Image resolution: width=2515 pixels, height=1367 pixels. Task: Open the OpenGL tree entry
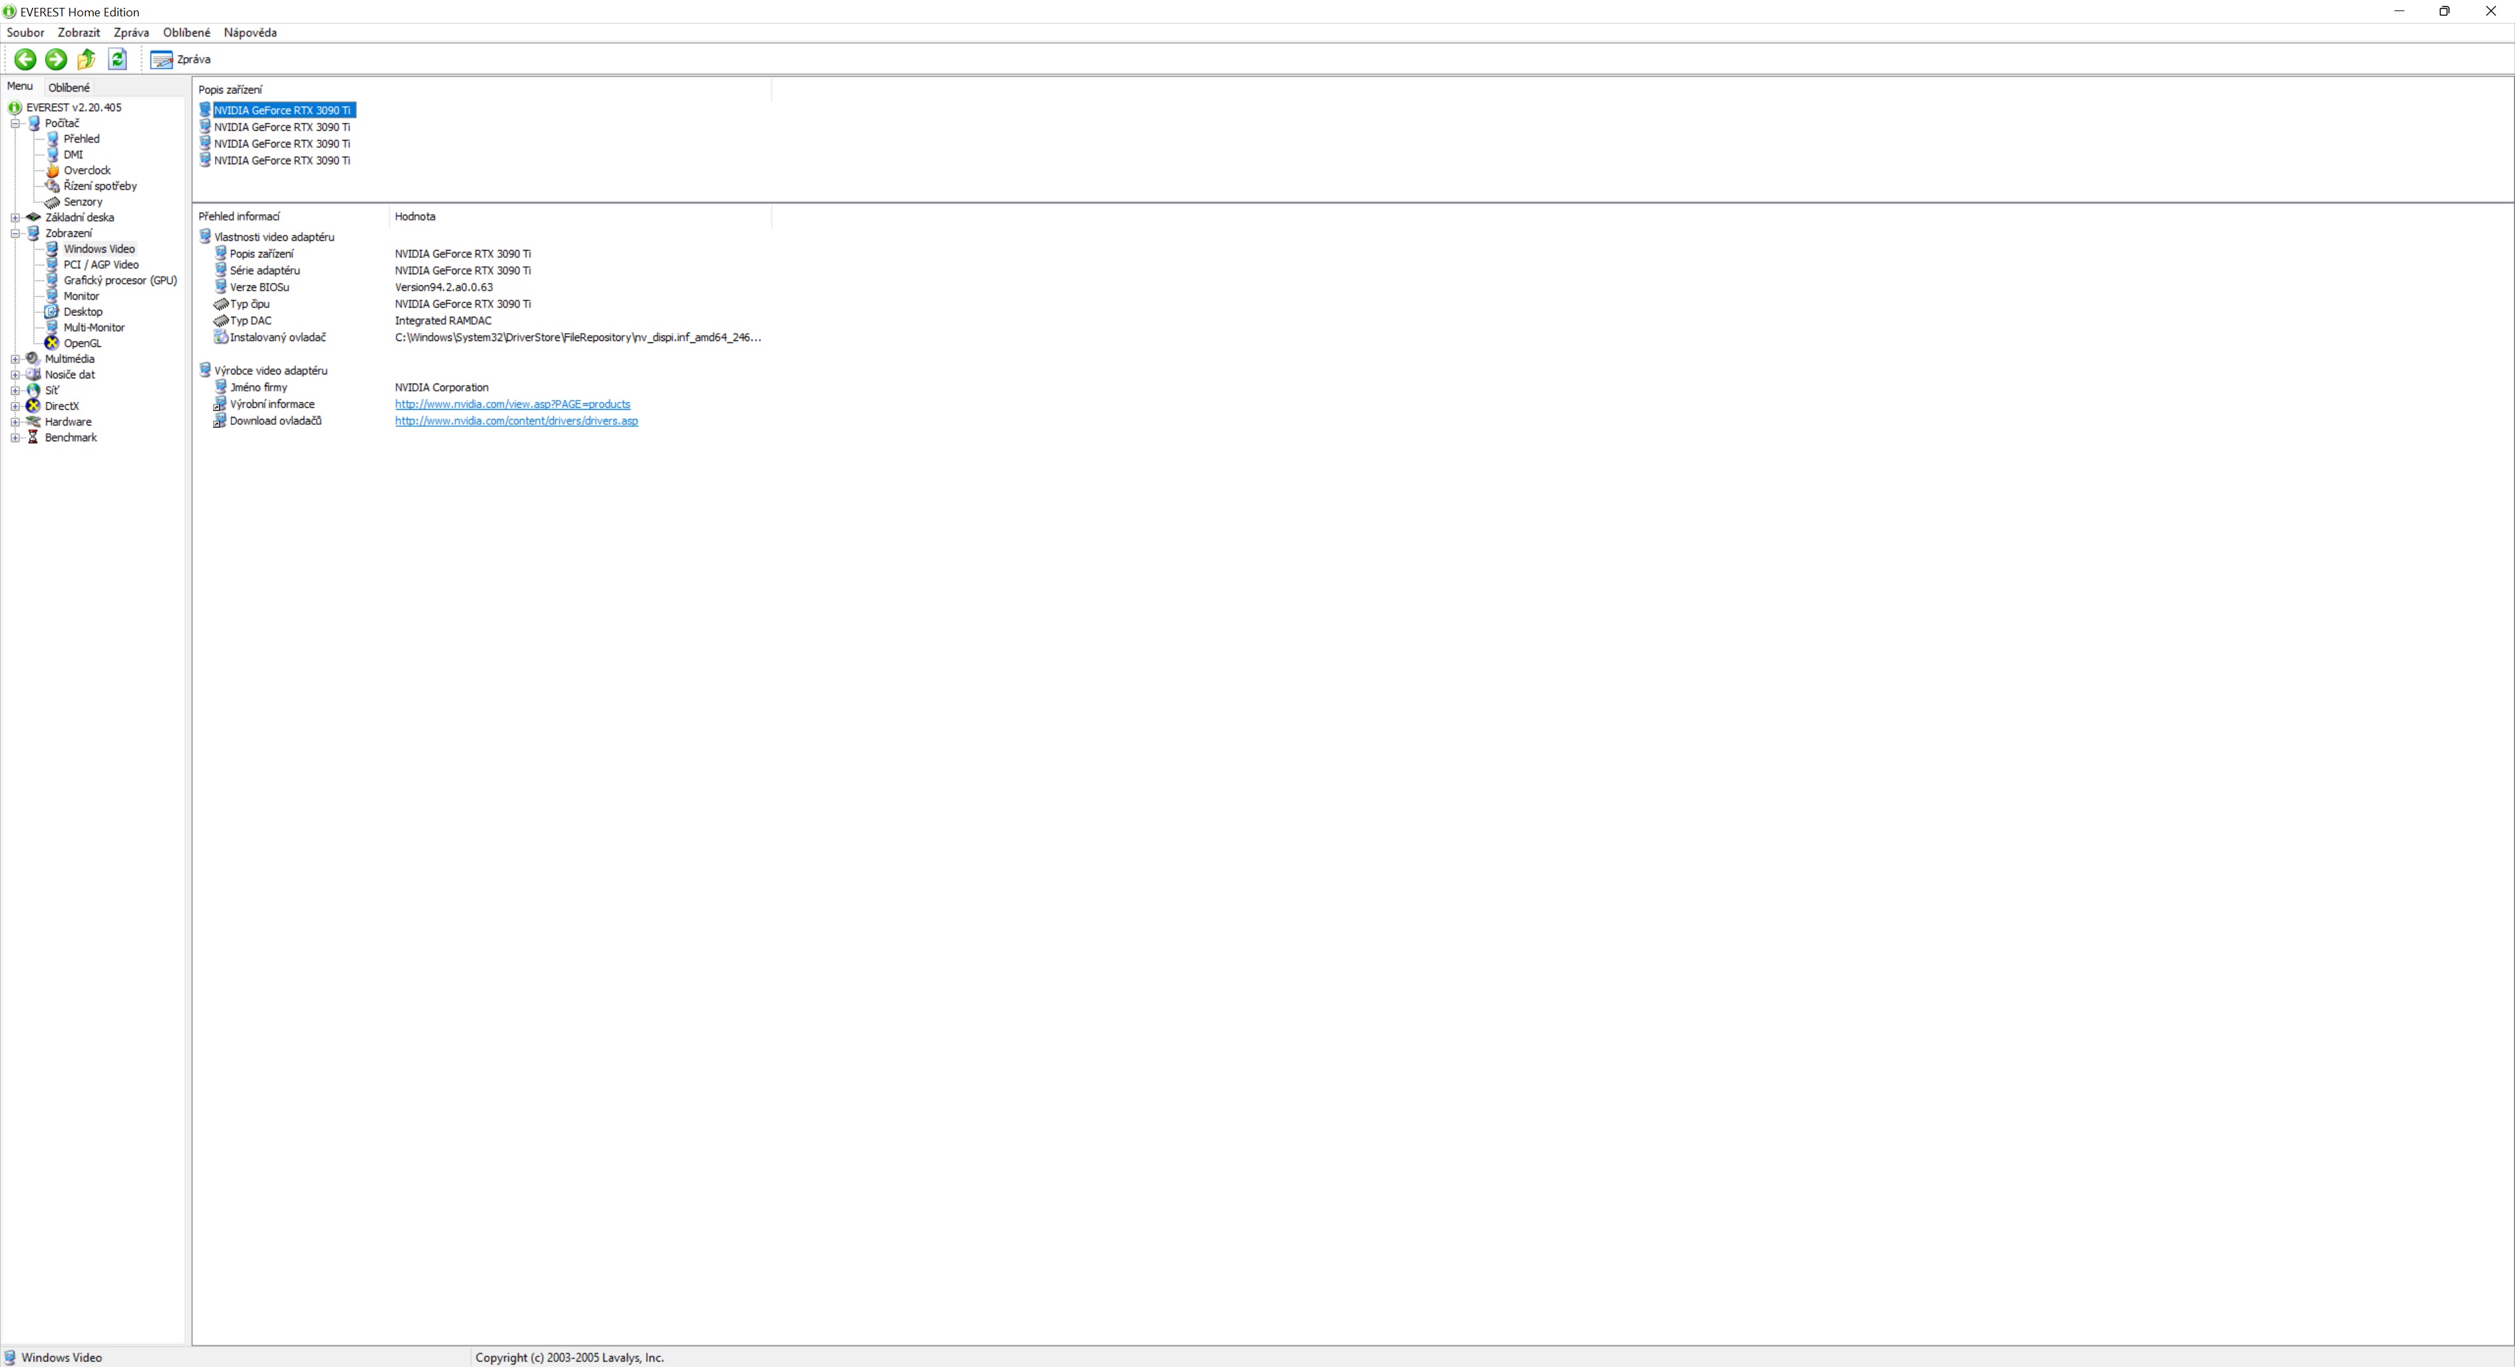[82, 344]
